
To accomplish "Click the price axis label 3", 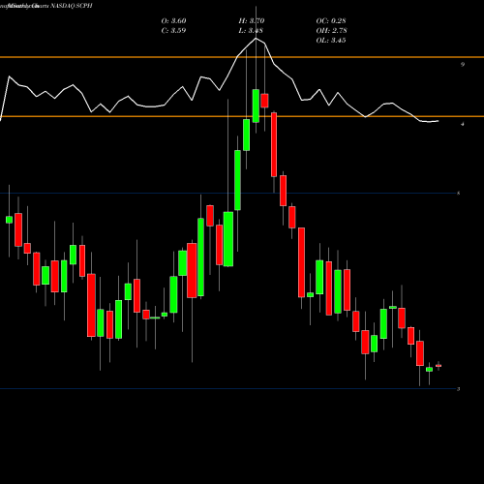I will pos(459,389).
